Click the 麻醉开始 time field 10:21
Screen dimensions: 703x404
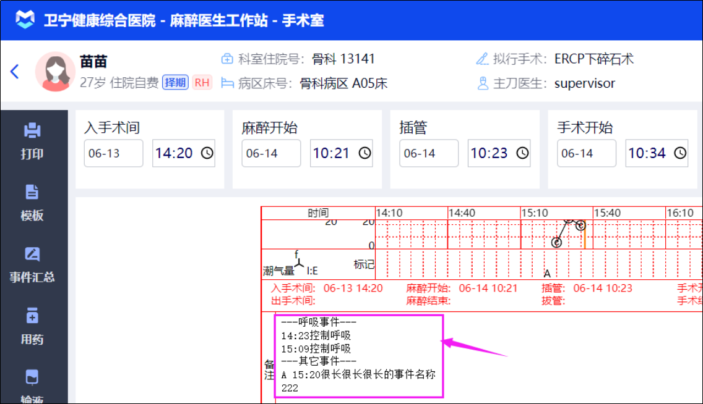tap(341, 153)
